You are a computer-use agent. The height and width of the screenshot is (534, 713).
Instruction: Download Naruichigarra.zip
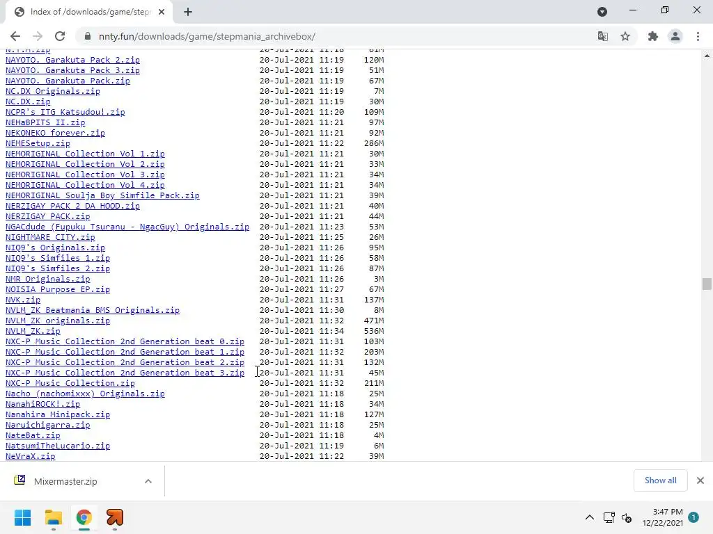click(x=48, y=426)
